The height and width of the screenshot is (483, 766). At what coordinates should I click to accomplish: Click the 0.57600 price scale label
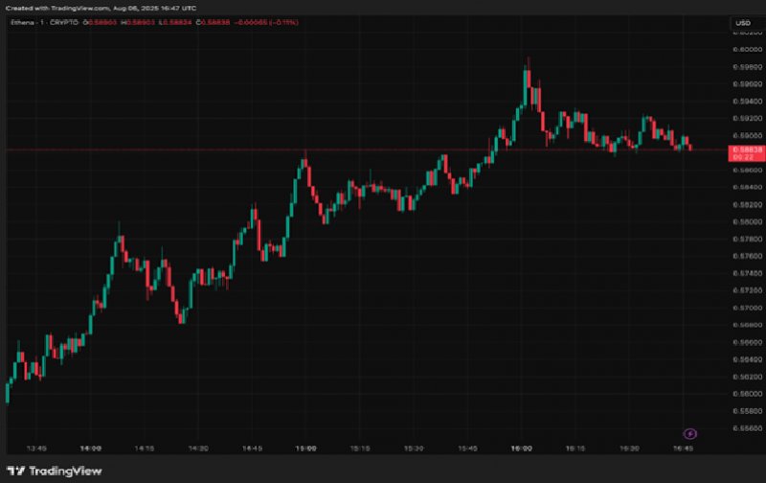(748, 256)
